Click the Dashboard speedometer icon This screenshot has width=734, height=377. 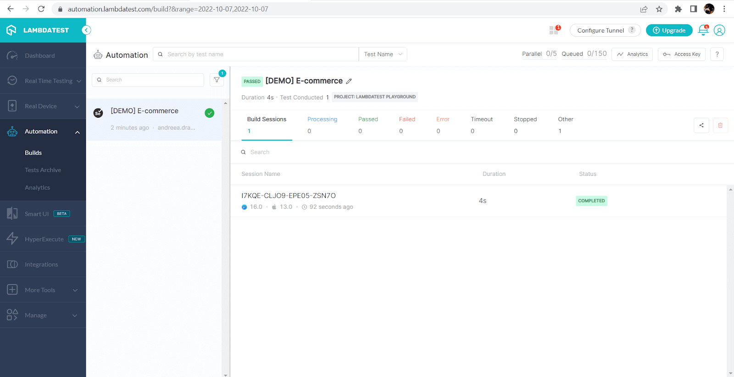click(12, 55)
